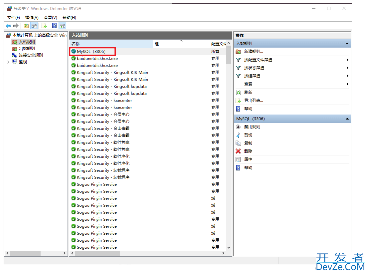
Task: Select the 出站规则 tree node
Action: [27, 49]
